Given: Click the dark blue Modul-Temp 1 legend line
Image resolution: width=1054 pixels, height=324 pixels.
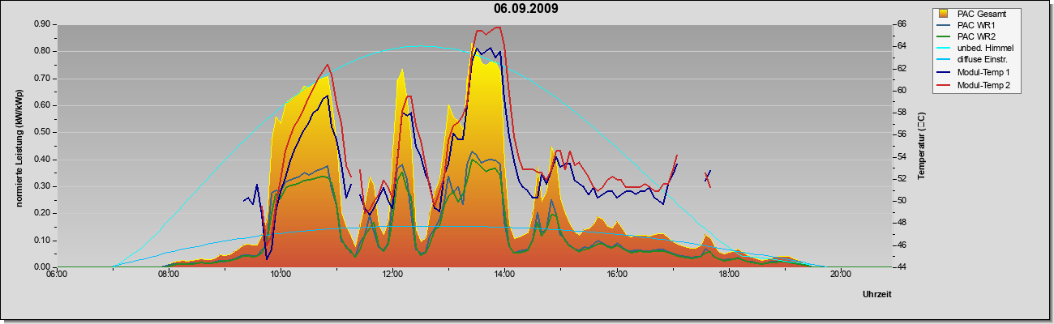Looking at the screenshot, I should click(x=944, y=73).
